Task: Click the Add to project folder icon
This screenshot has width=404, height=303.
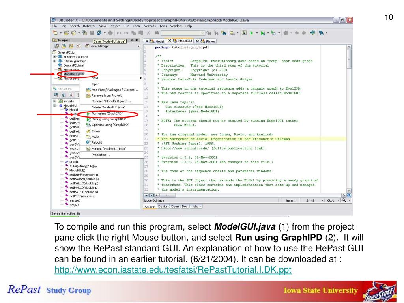Action: 64,46
